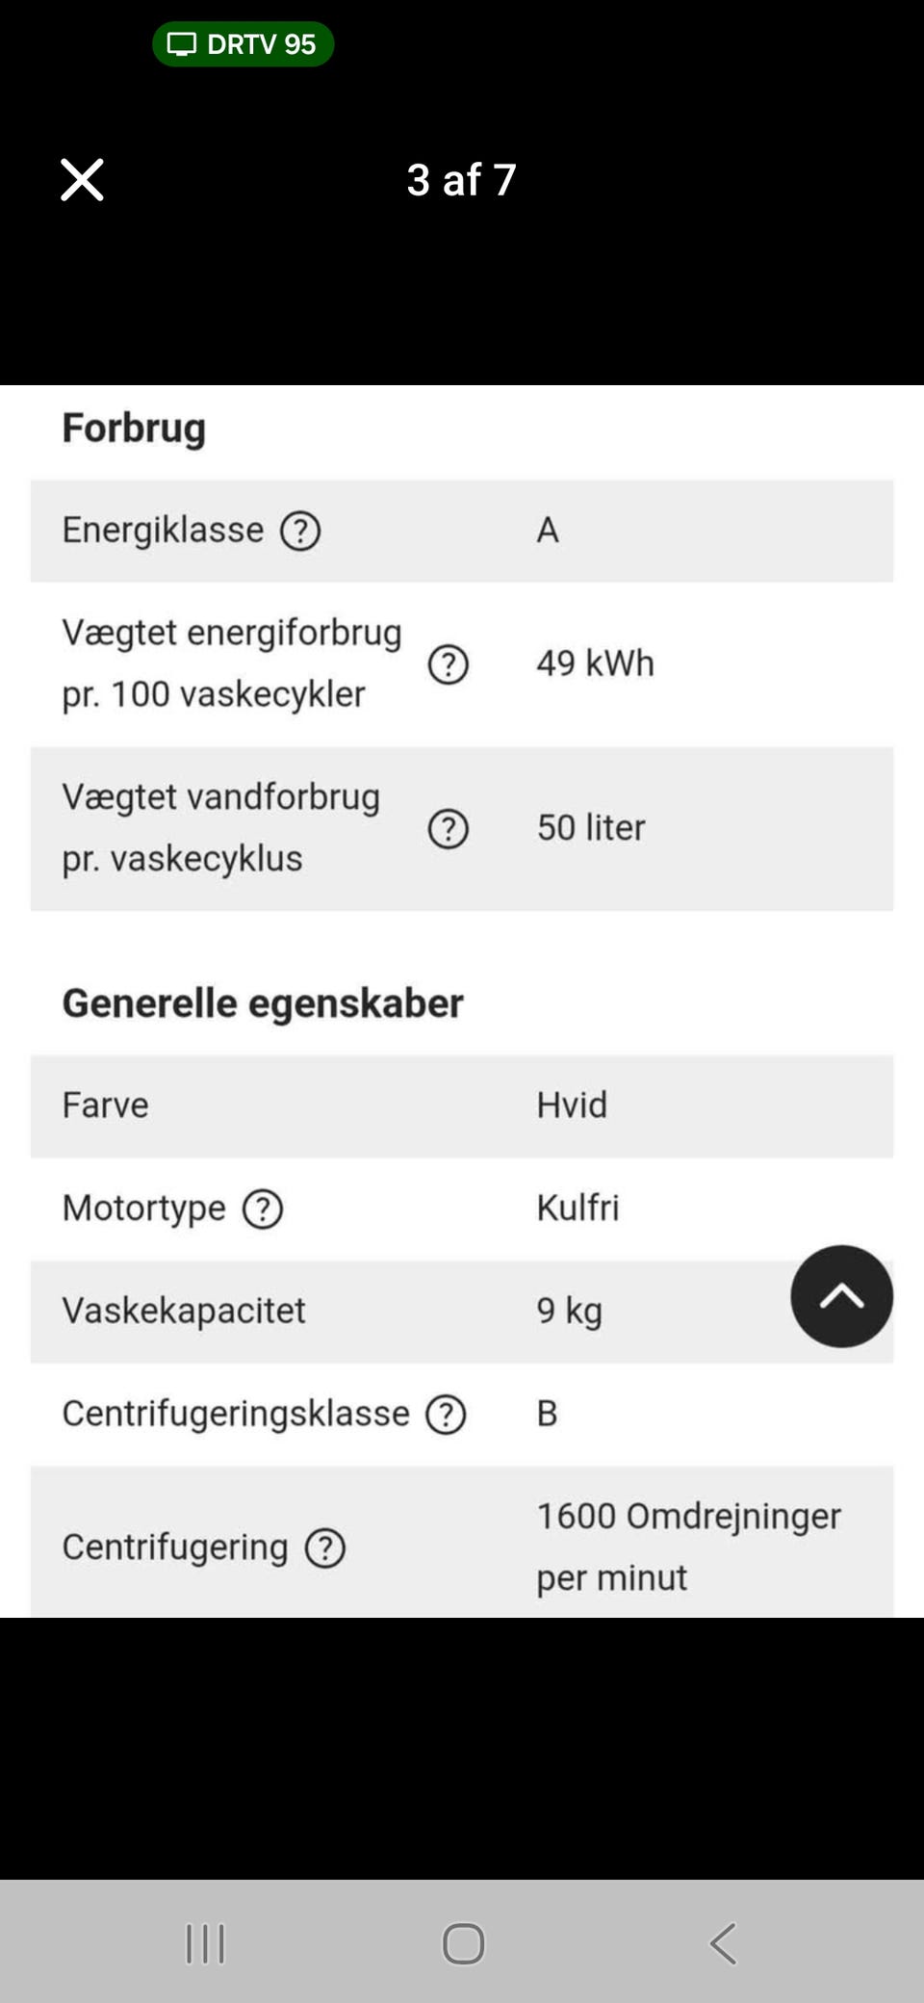924x2003 pixels.
Task: Tap the Generelle egenskaber heading
Action: (263, 1003)
